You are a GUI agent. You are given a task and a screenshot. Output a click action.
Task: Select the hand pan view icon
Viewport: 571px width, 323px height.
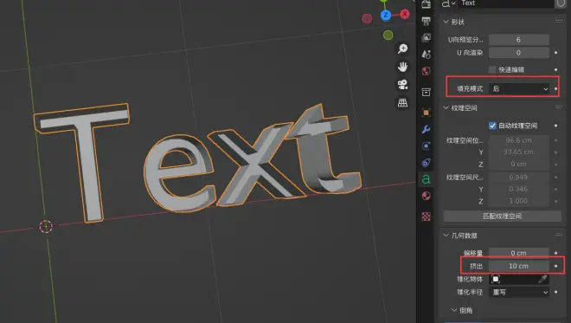coord(402,67)
